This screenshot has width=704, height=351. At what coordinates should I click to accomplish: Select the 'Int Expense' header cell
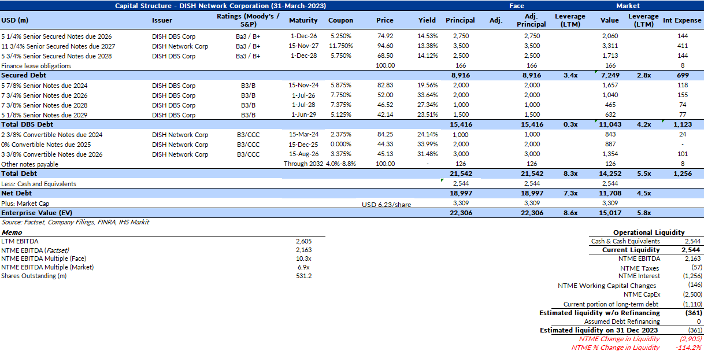(682, 20)
